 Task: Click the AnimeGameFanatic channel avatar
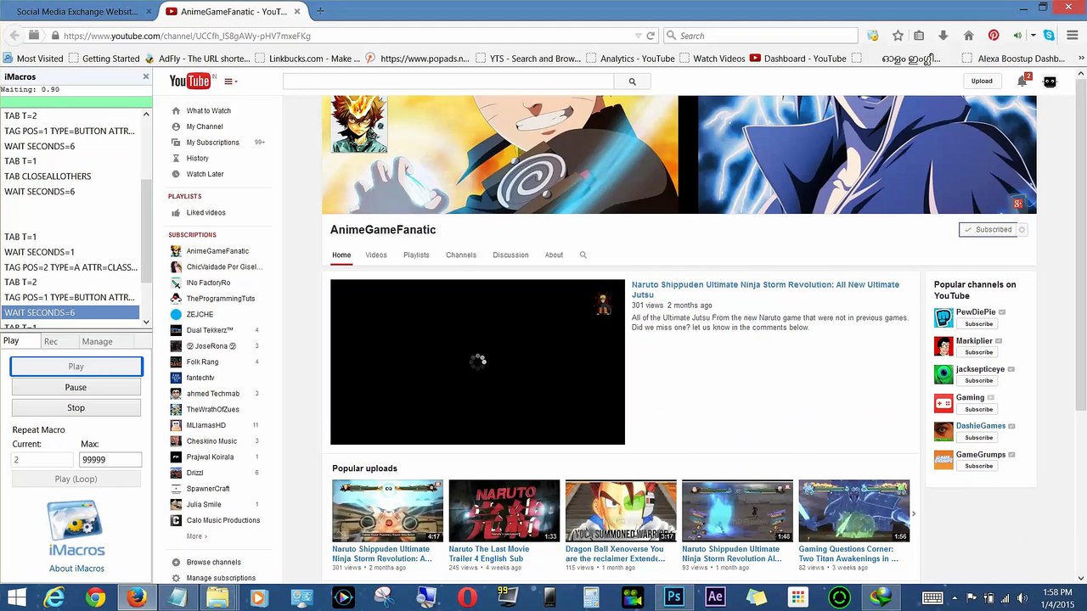click(358, 125)
